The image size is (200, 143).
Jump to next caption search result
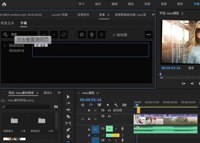tap(54, 35)
